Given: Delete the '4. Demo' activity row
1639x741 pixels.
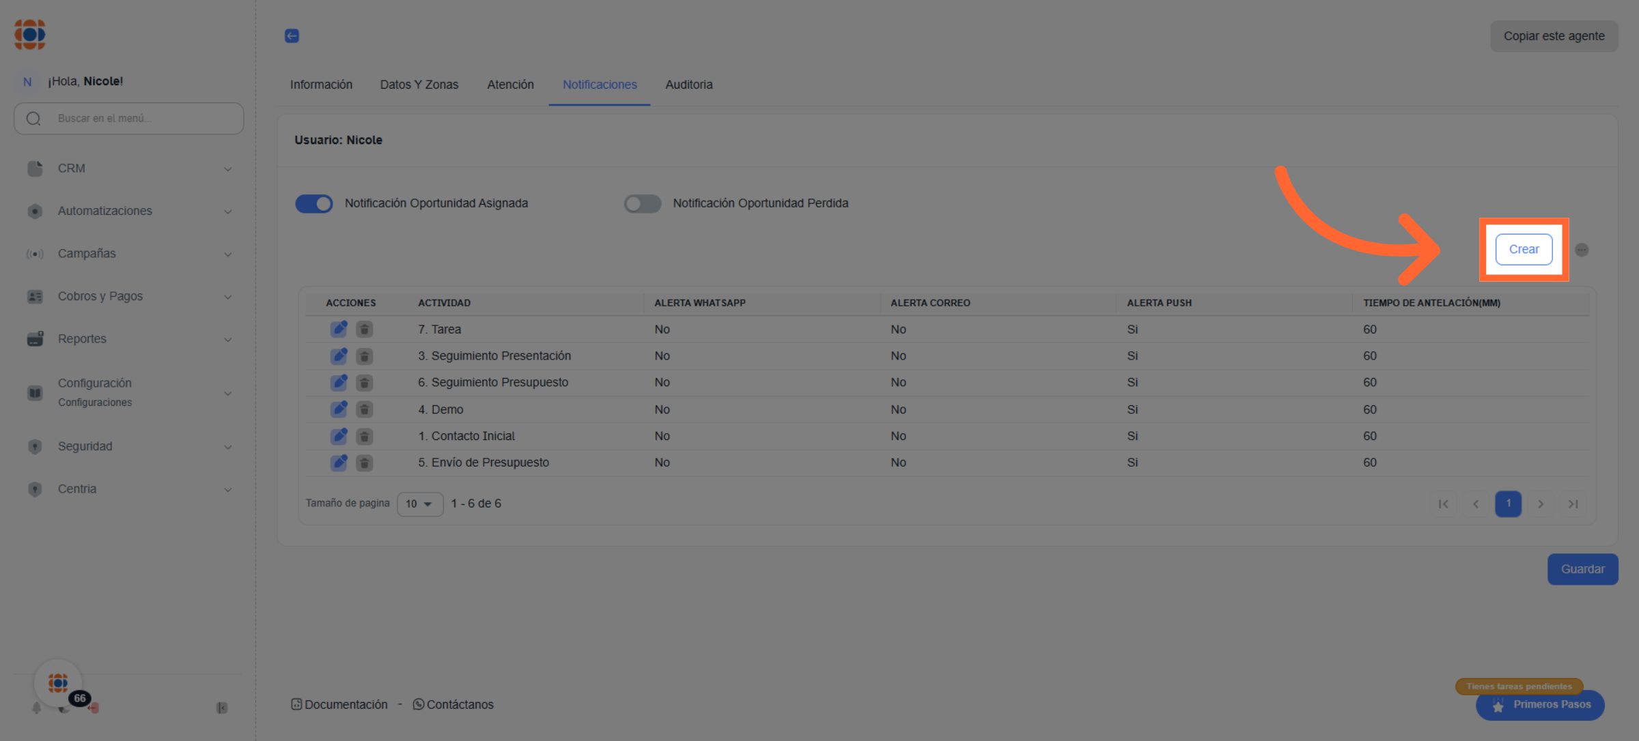Looking at the screenshot, I should coord(365,409).
